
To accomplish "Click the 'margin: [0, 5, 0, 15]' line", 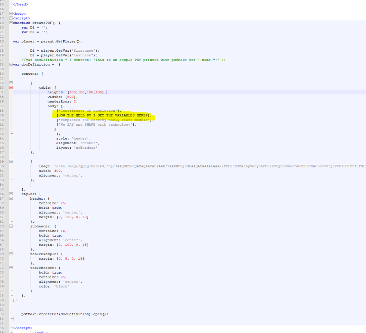I will coord(62,259).
